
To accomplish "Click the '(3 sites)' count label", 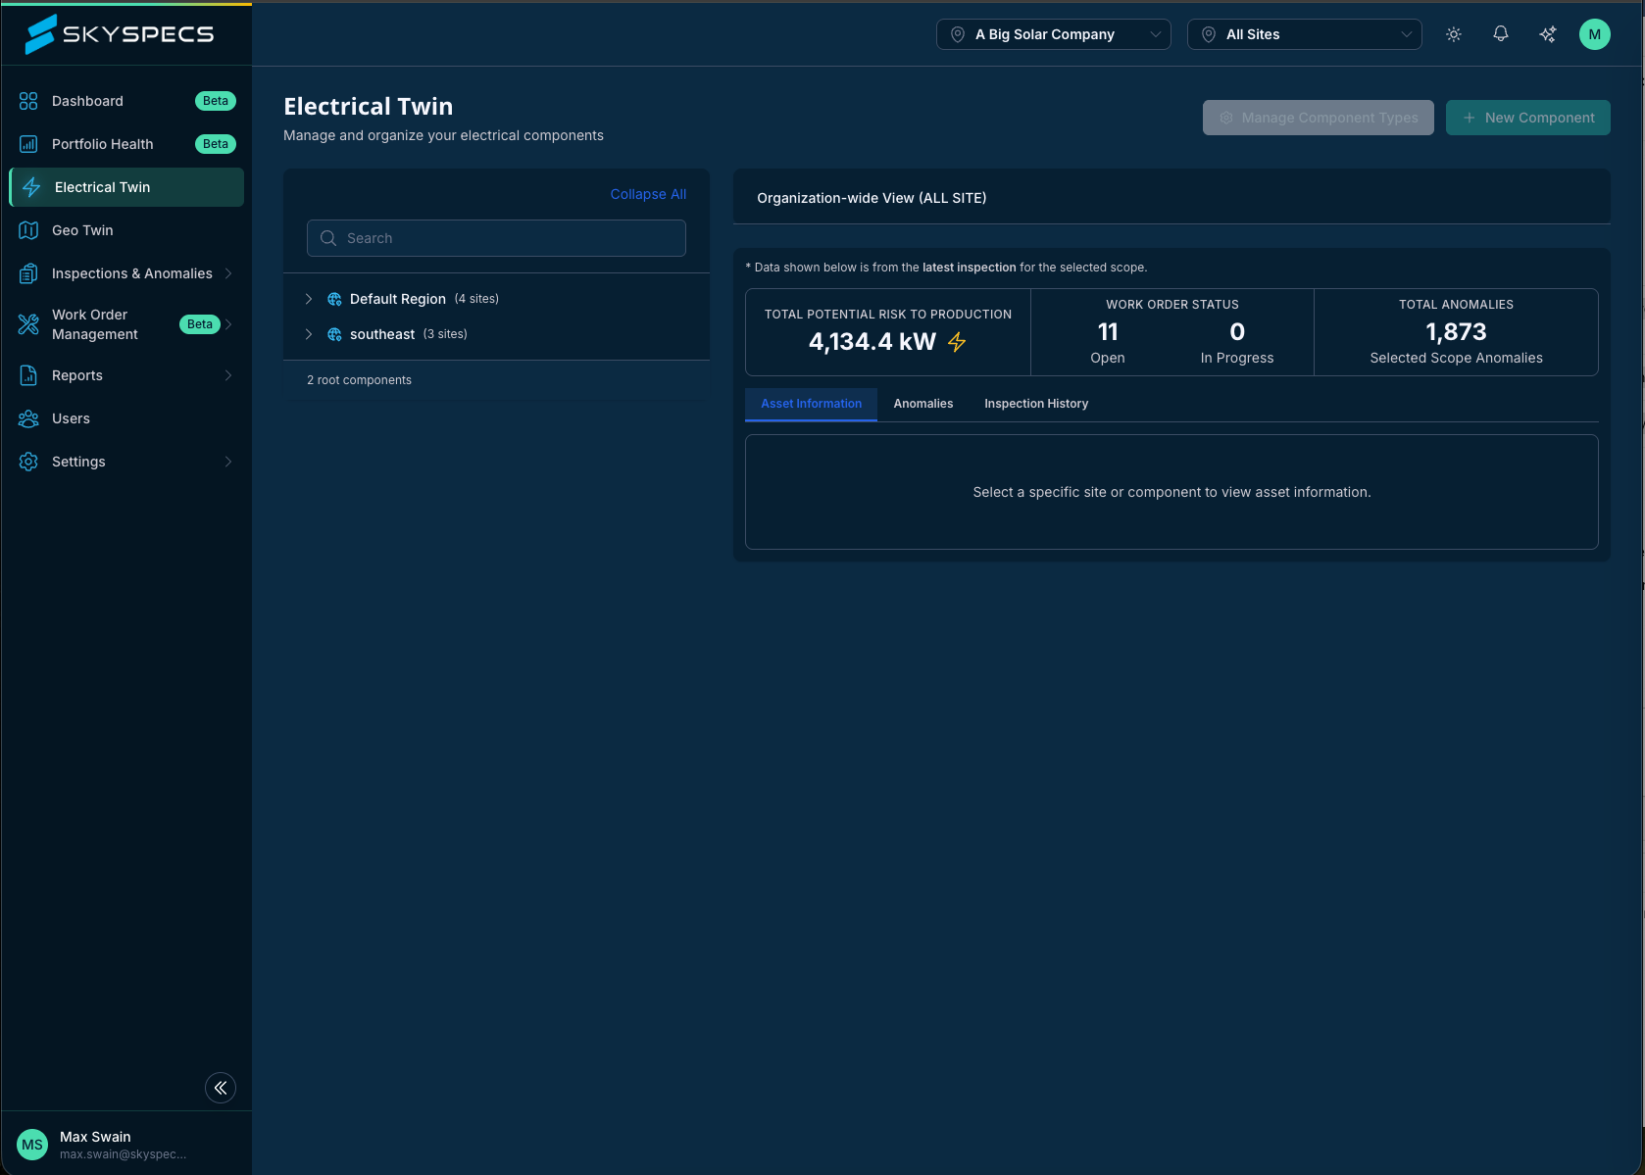I will pyautogui.click(x=445, y=334).
